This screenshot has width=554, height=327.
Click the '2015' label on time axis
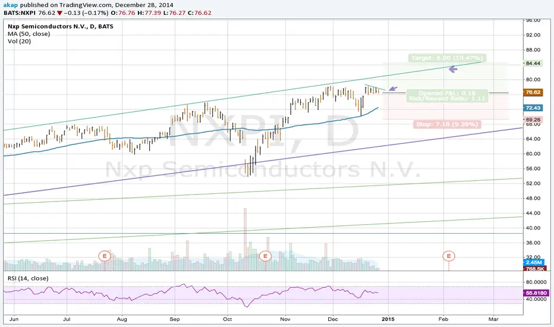388,319
